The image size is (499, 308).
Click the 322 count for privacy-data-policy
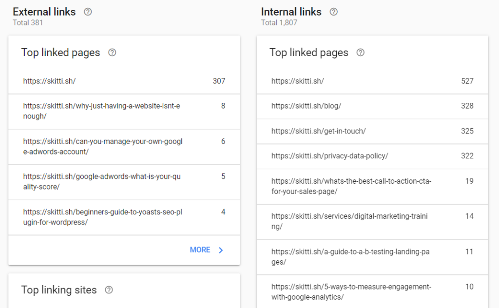(467, 156)
